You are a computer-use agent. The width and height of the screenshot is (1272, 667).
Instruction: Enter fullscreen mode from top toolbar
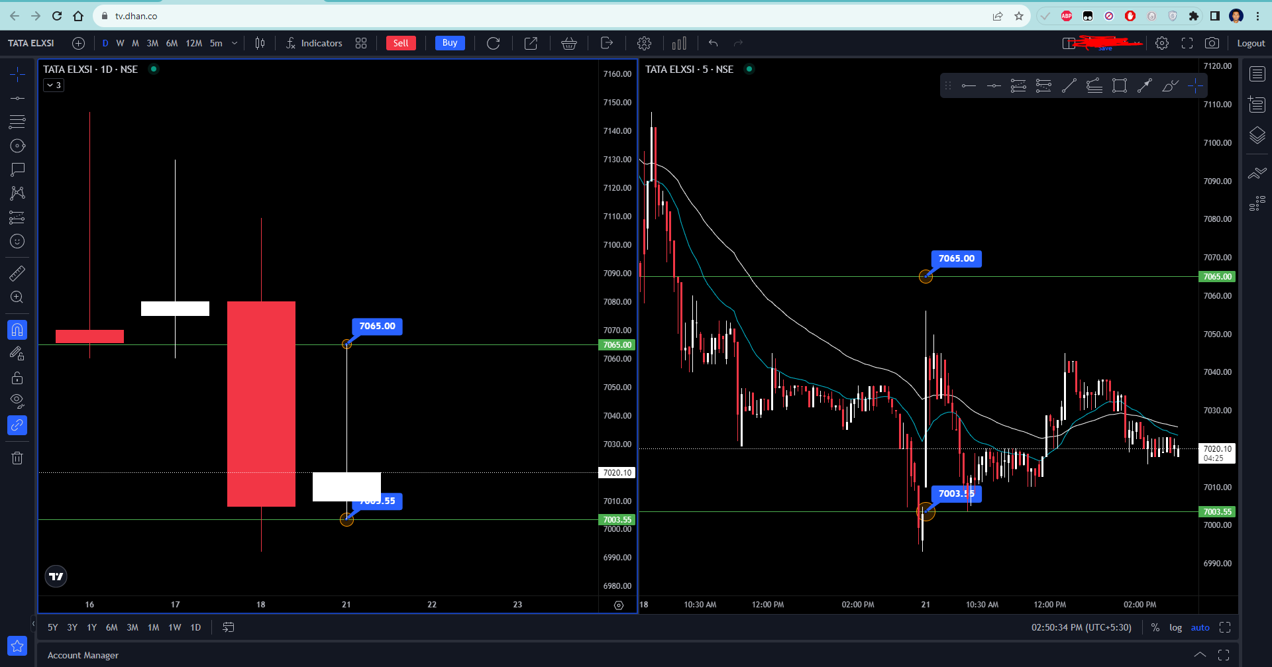click(x=1187, y=43)
